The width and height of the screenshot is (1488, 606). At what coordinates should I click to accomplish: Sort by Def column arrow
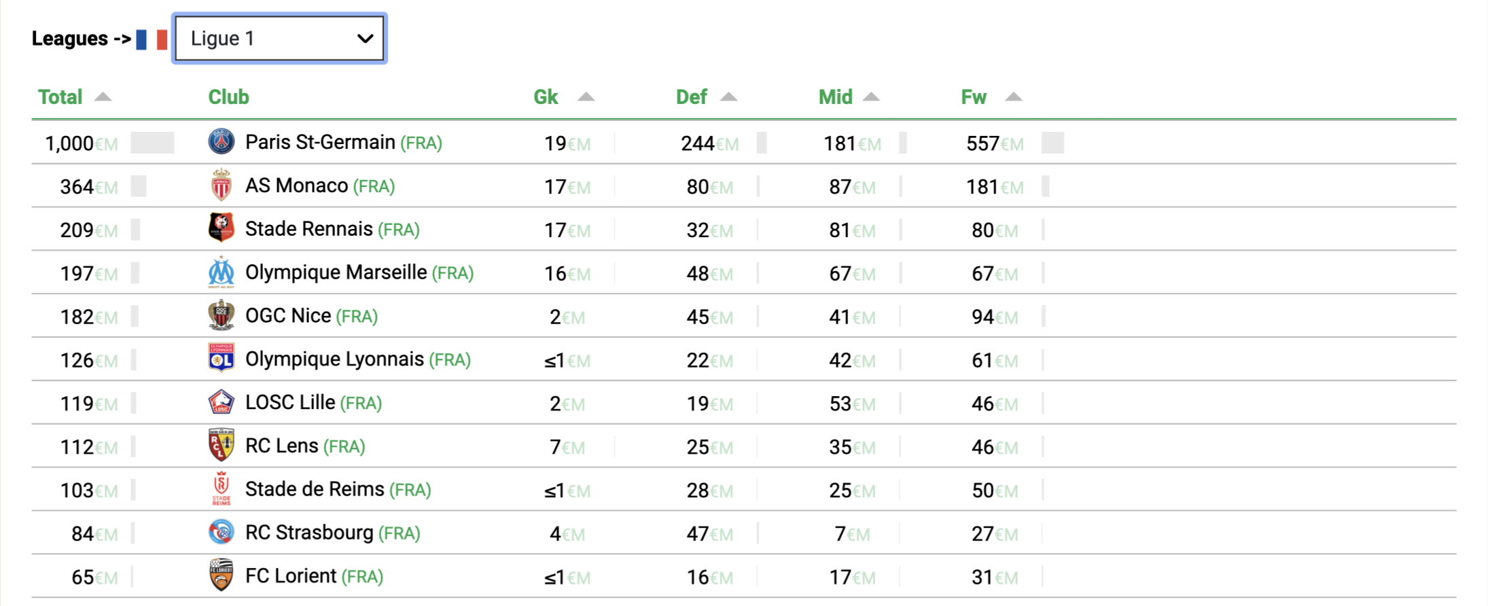pos(728,96)
